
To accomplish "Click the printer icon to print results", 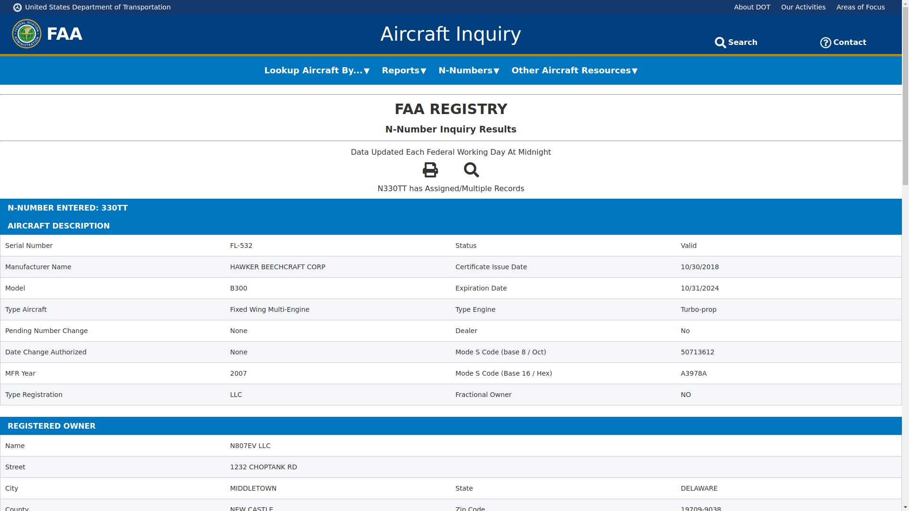I will click(430, 170).
